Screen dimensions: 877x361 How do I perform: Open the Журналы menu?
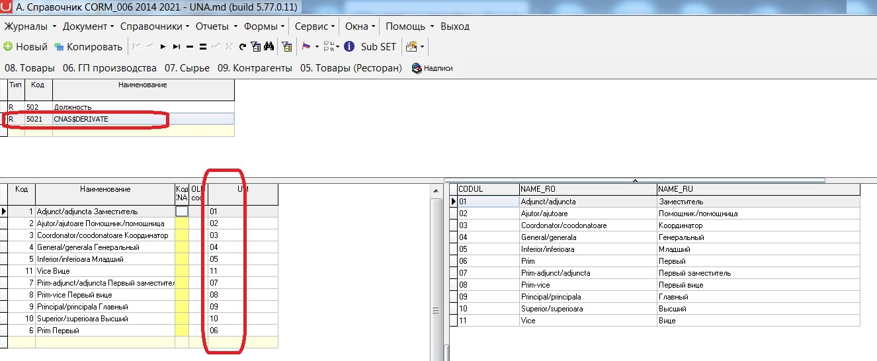coord(29,26)
